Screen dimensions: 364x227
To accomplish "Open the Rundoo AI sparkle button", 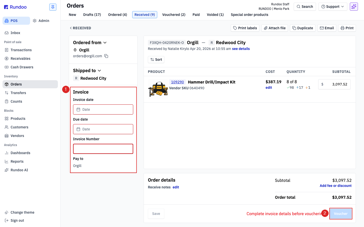I will click(x=354, y=7).
